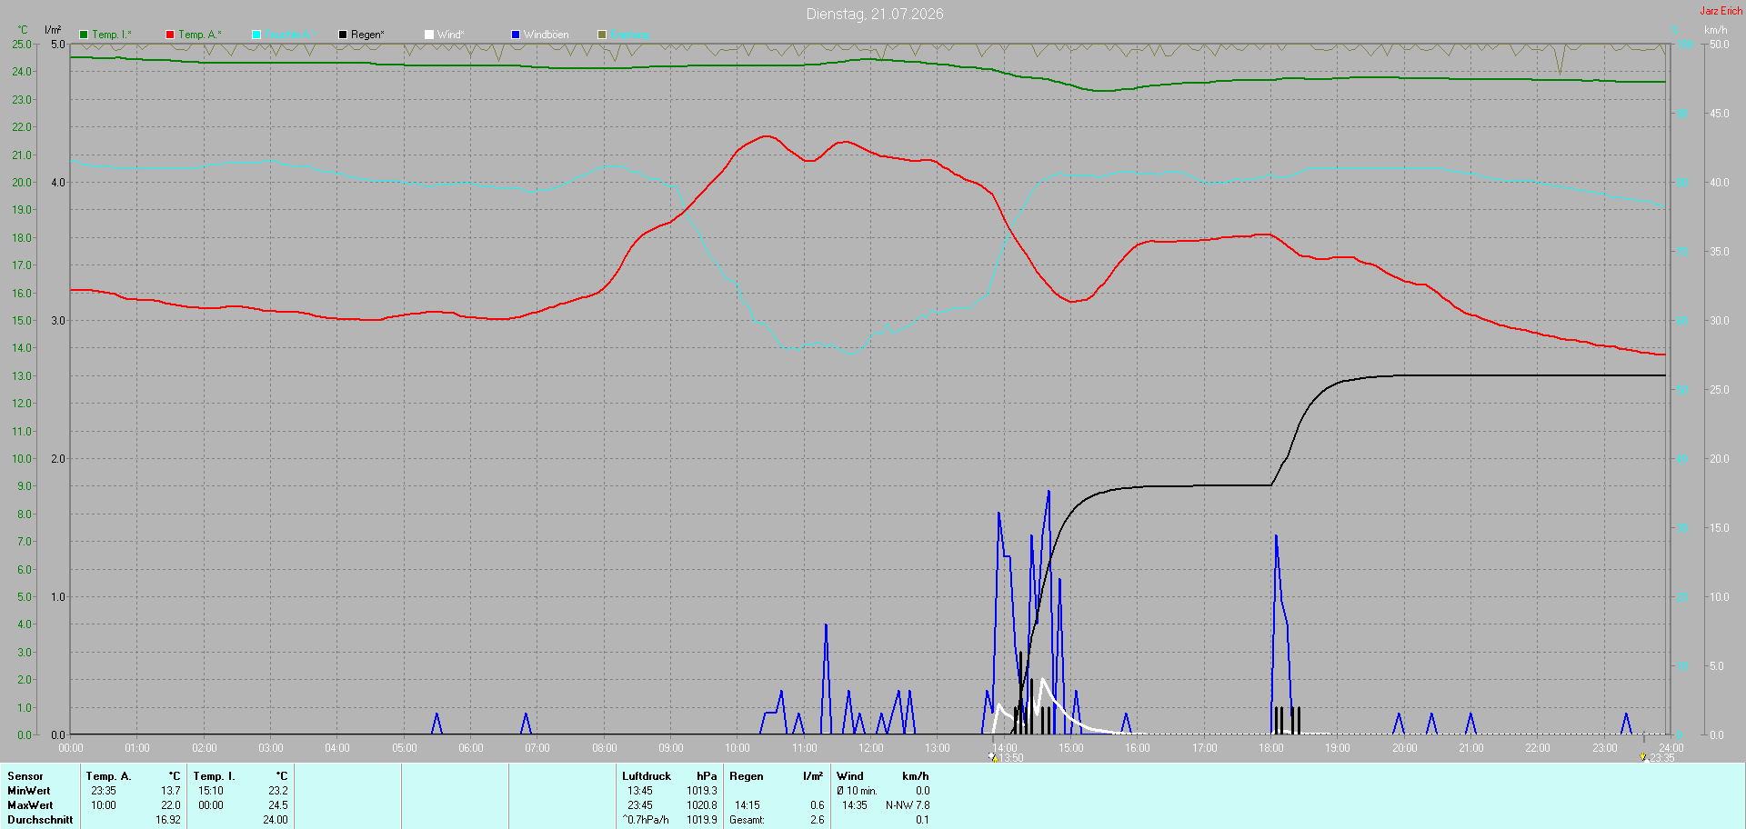The height and width of the screenshot is (829, 1746).
Task: Click the '06:00' time axis label
Action: 471,748
